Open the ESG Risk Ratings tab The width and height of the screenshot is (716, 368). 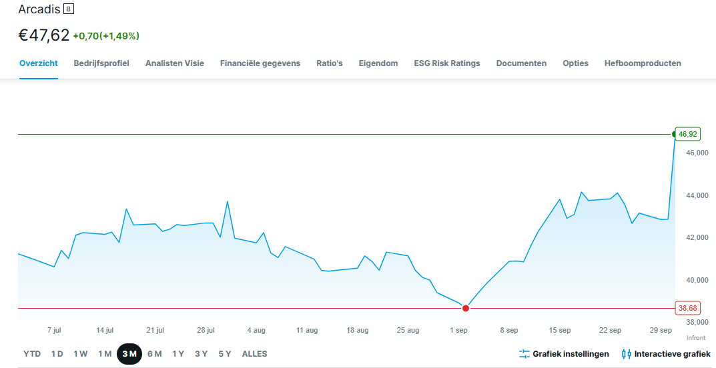click(447, 63)
